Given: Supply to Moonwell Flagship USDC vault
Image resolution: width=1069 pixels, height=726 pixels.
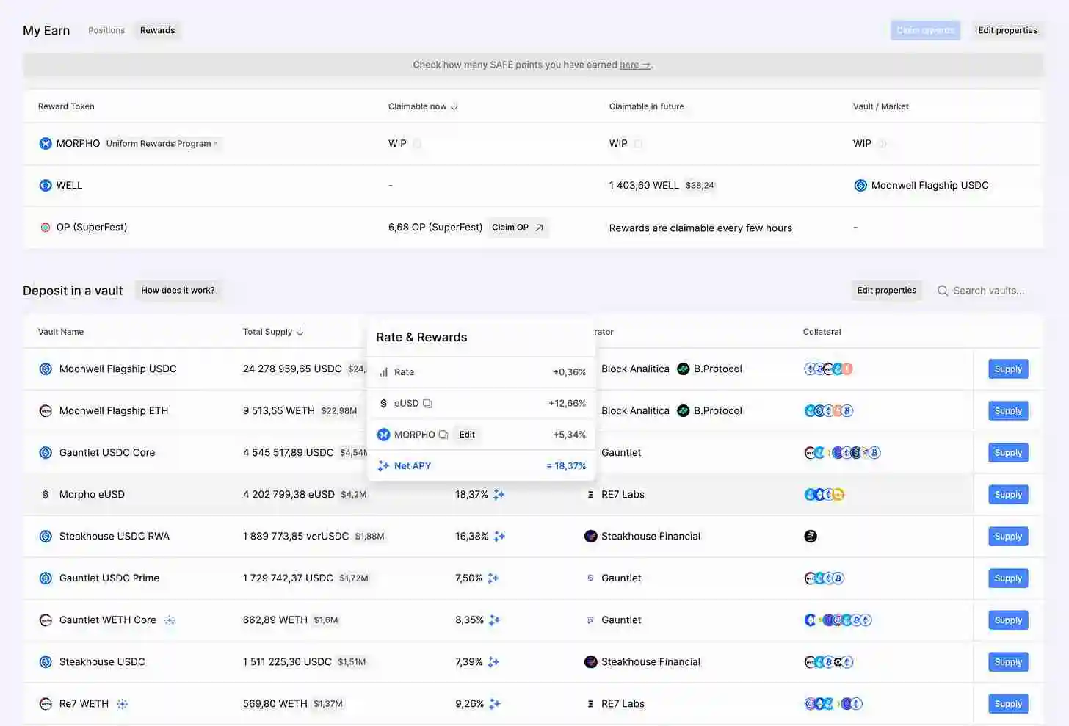Looking at the screenshot, I should [x=1008, y=369].
